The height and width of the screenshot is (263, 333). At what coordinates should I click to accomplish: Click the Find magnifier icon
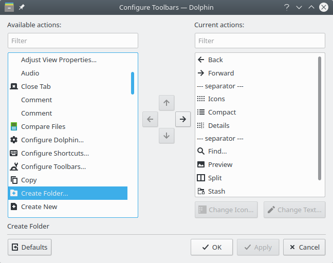201,151
